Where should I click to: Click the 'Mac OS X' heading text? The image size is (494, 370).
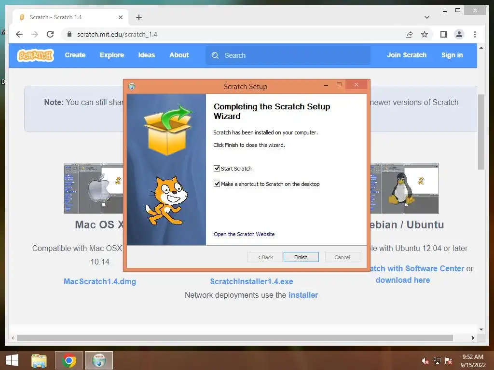pos(99,225)
